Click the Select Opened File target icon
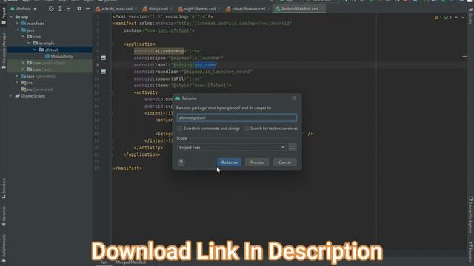The image size is (474, 266). 51,9
